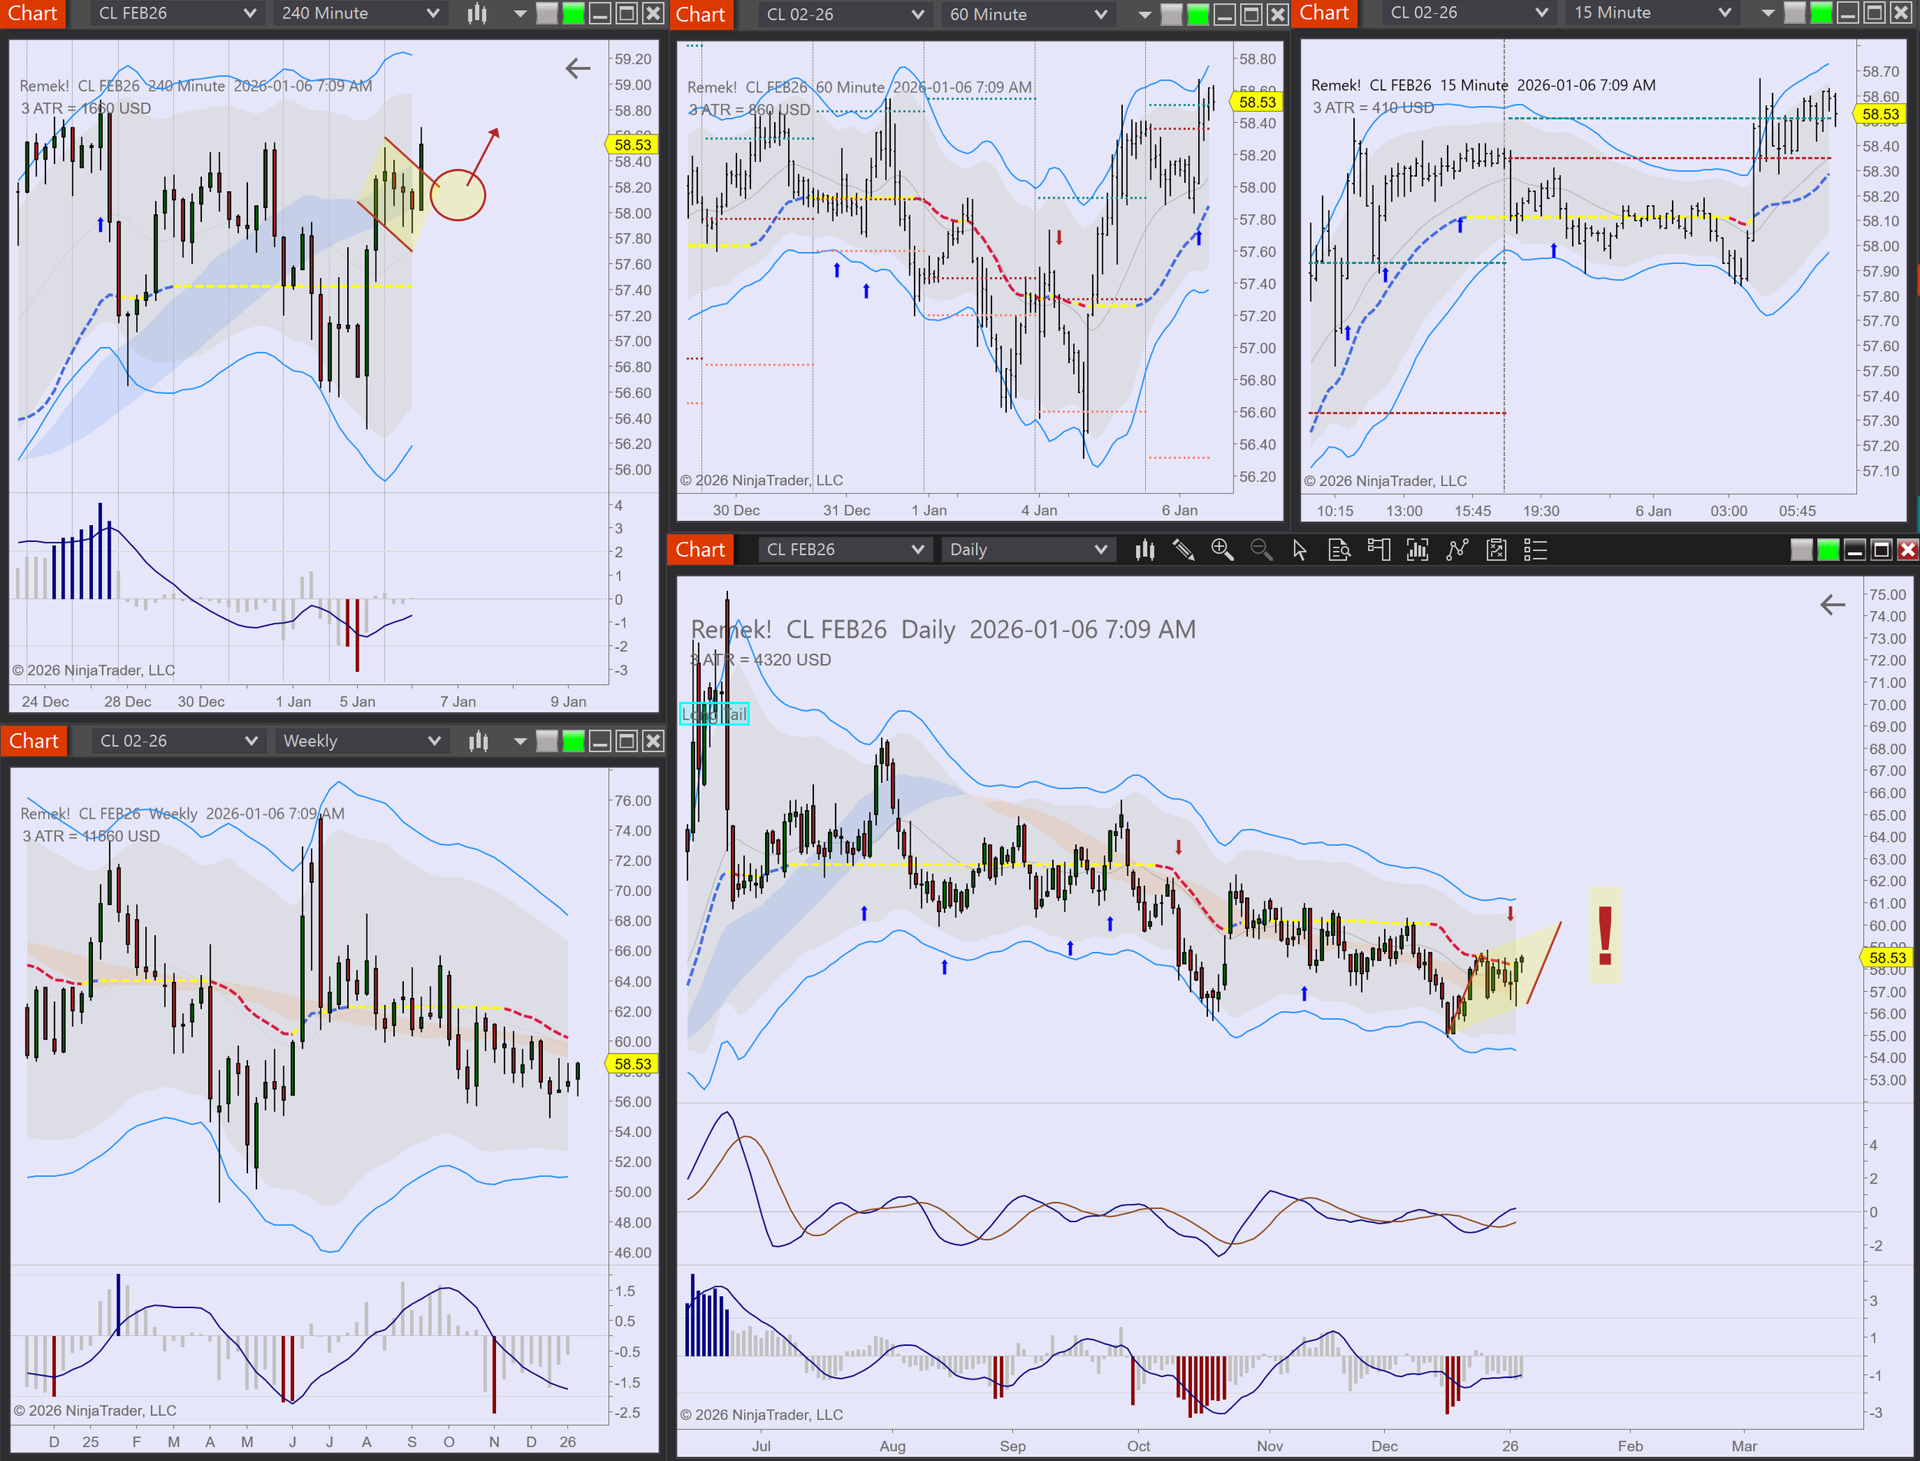The height and width of the screenshot is (1461, 1920).
Task: Toggle green instrument link on Weekly chart
Action: (573, 741)
